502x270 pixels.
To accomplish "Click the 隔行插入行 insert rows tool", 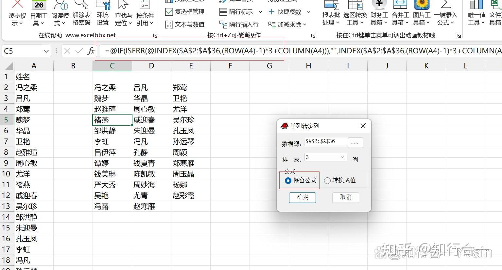I will 239,25.
